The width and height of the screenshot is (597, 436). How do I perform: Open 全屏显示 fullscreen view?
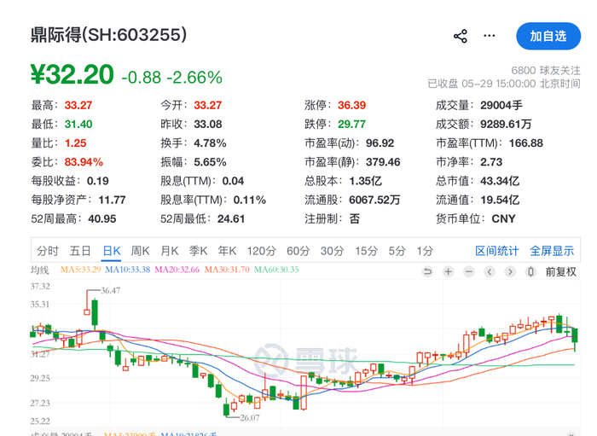click(552, 251)
